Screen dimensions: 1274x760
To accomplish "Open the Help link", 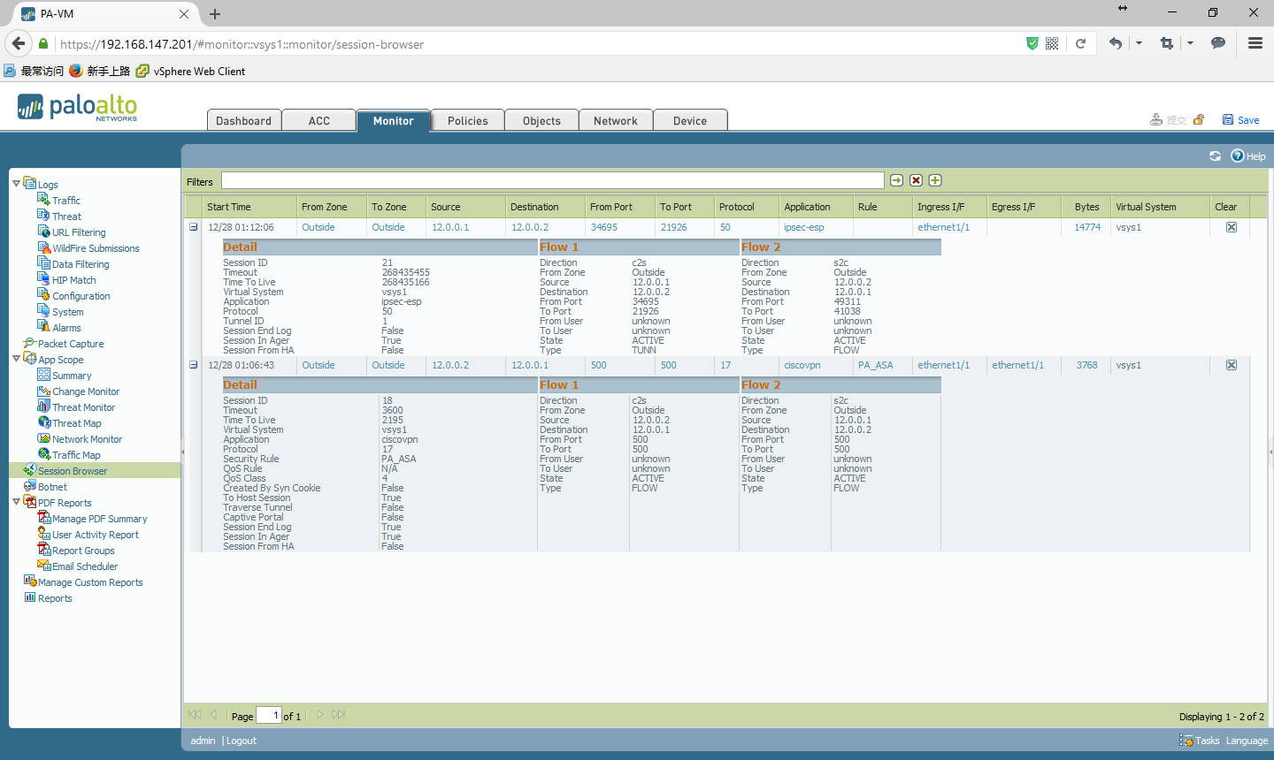I will 1248,156.
